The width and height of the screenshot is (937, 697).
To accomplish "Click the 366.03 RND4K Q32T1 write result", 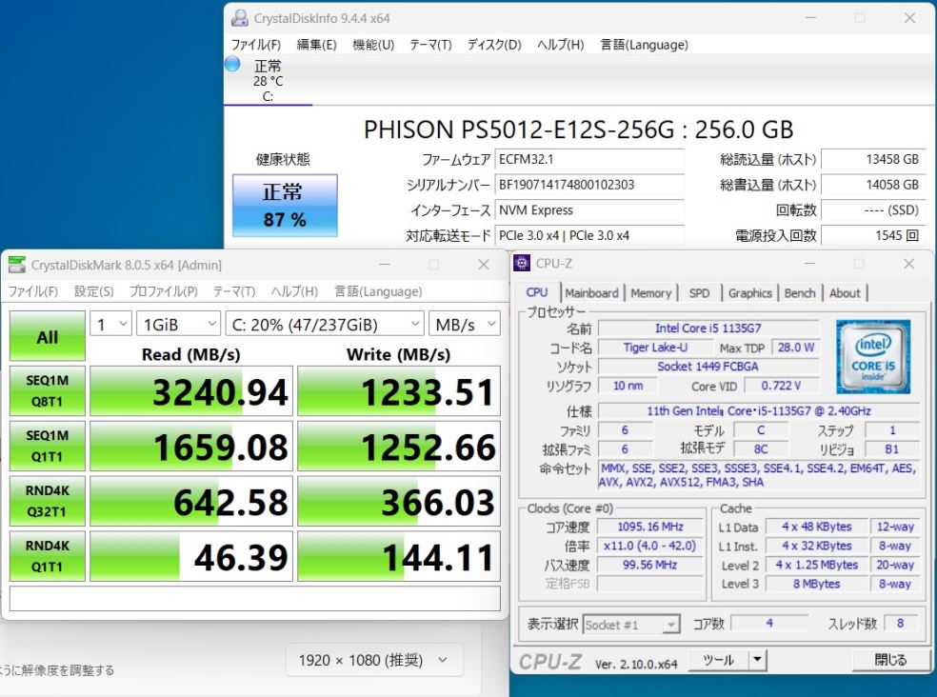I will pyautogui.click(x=399, y=501).
